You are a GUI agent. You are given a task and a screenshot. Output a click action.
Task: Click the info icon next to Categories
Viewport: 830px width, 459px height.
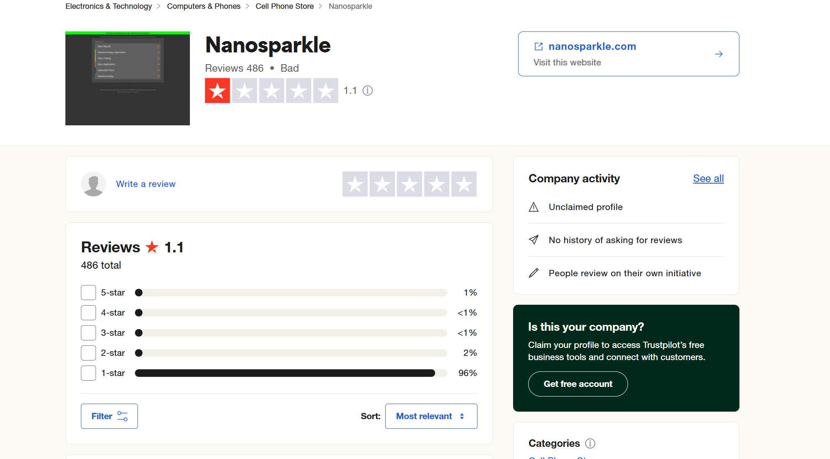tap(591, 443)
